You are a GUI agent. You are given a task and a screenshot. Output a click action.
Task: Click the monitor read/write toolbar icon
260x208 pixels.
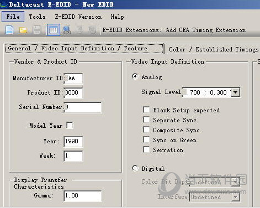coord(67,30)
